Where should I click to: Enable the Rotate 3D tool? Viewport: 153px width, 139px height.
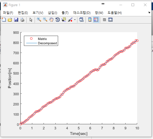[58, 20]
